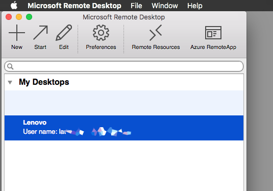This screenshot has width=273, height=191.
Task: Focus the desktop search field
Action: click(124, 66)
